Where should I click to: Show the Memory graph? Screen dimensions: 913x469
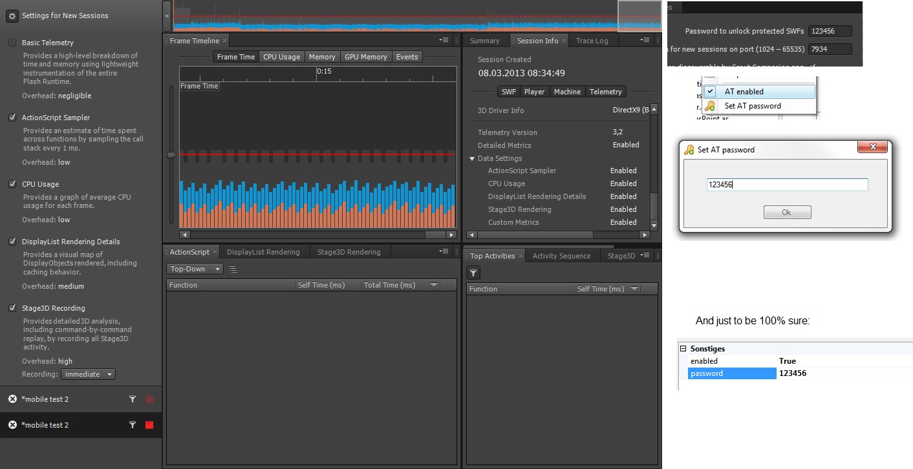tap(322, 57)
